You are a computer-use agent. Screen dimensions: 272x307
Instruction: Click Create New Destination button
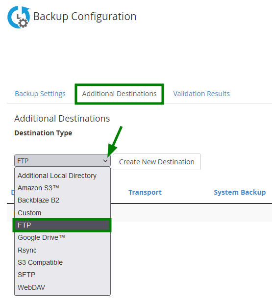click(157, 162)
